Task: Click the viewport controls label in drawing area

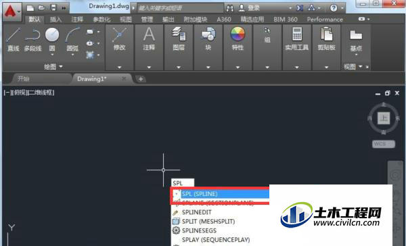Action: click(29, 93)
